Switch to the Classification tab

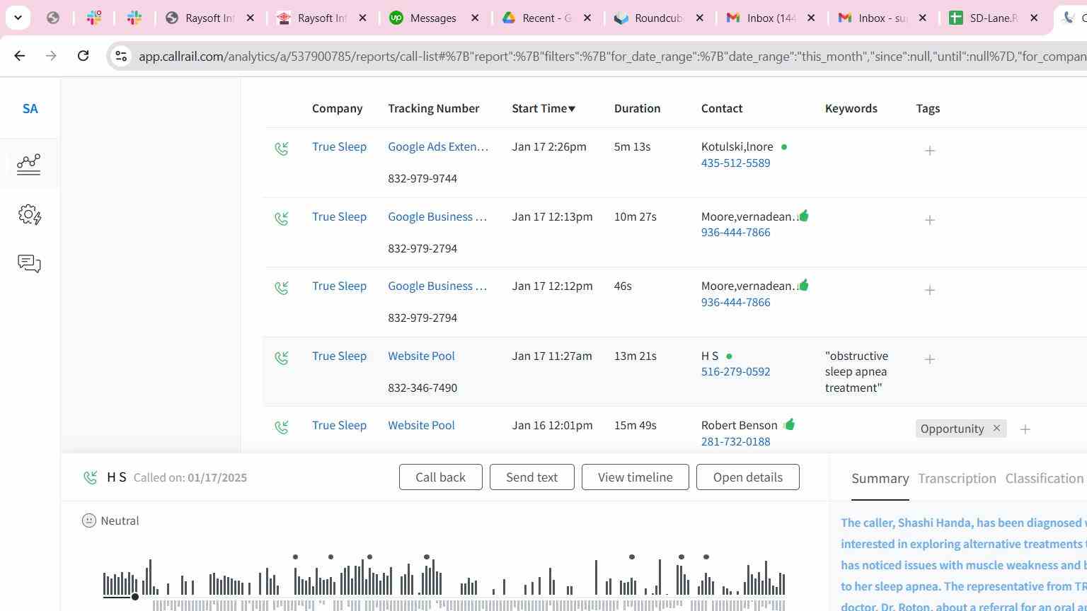tap(1044, 479)
